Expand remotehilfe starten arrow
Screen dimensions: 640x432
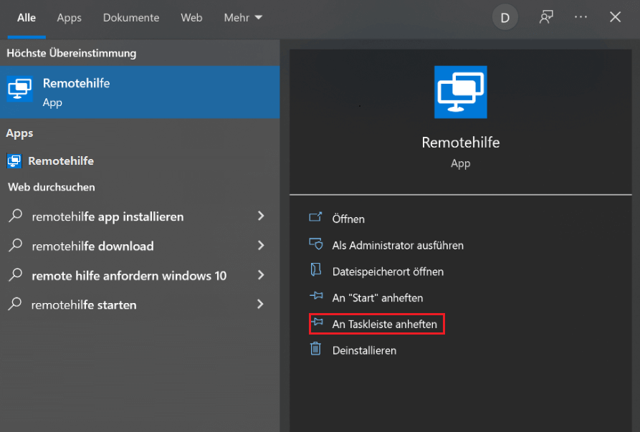point(260,304)
